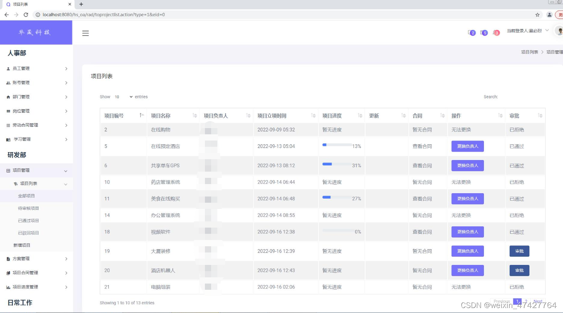Open the user avatar at top right

[x=559, y=30]
